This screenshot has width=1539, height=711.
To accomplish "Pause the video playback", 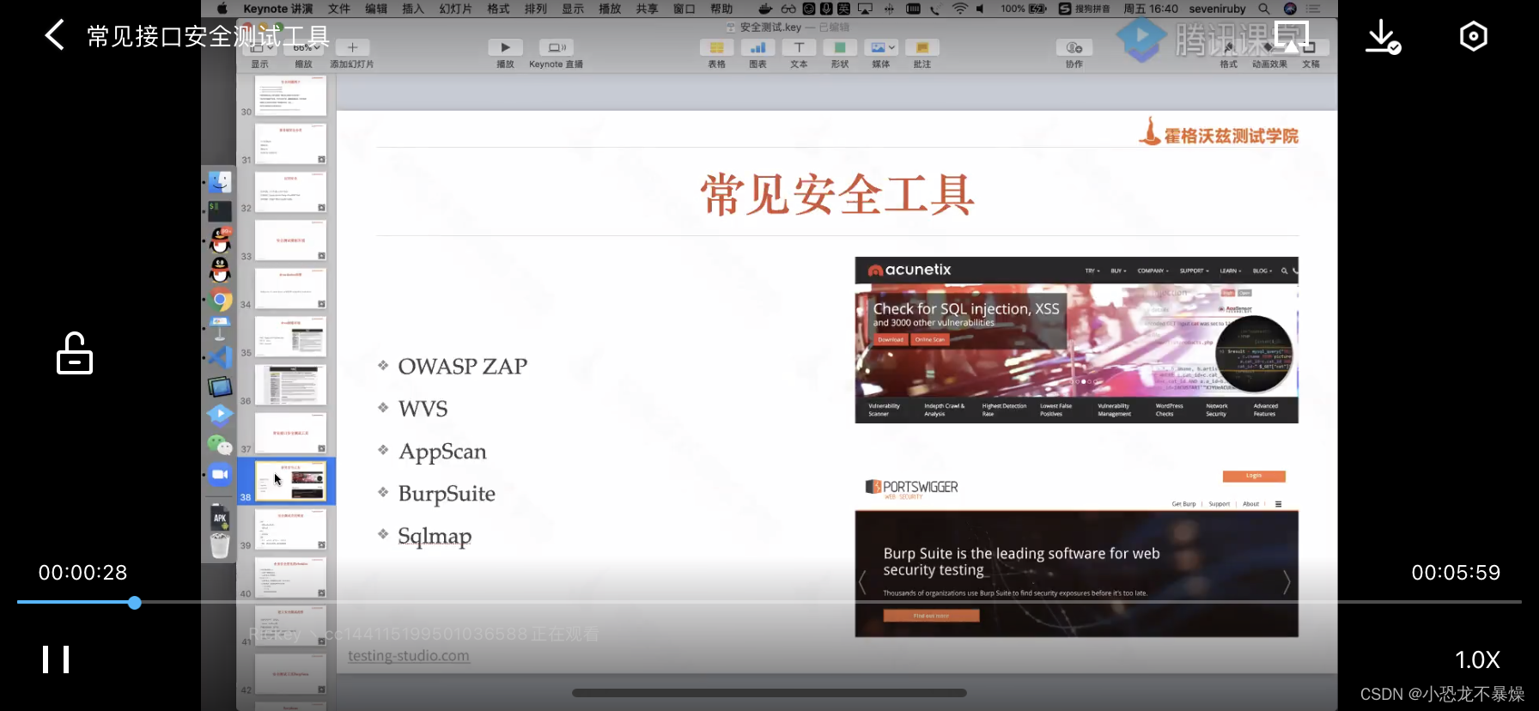I will pos(56,659).
